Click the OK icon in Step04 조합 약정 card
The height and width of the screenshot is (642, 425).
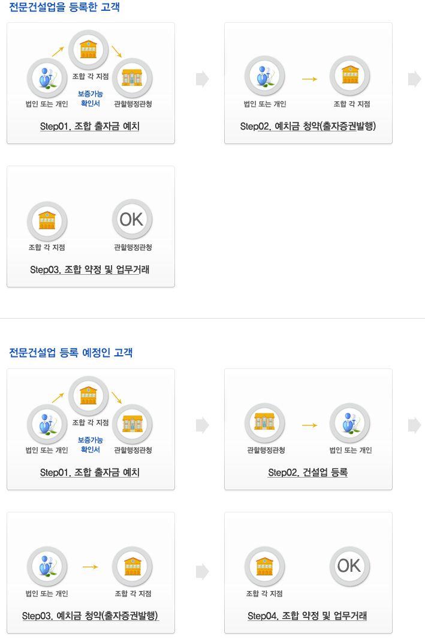349,566
